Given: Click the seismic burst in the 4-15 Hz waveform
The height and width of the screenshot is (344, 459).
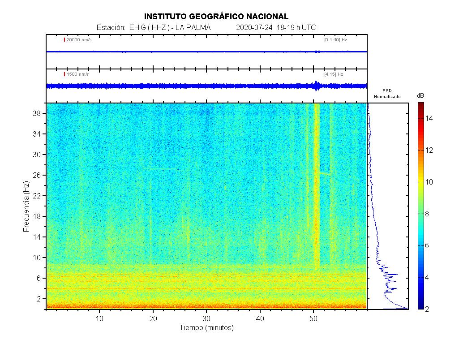Looking at the screenshot, I should 317,85.
